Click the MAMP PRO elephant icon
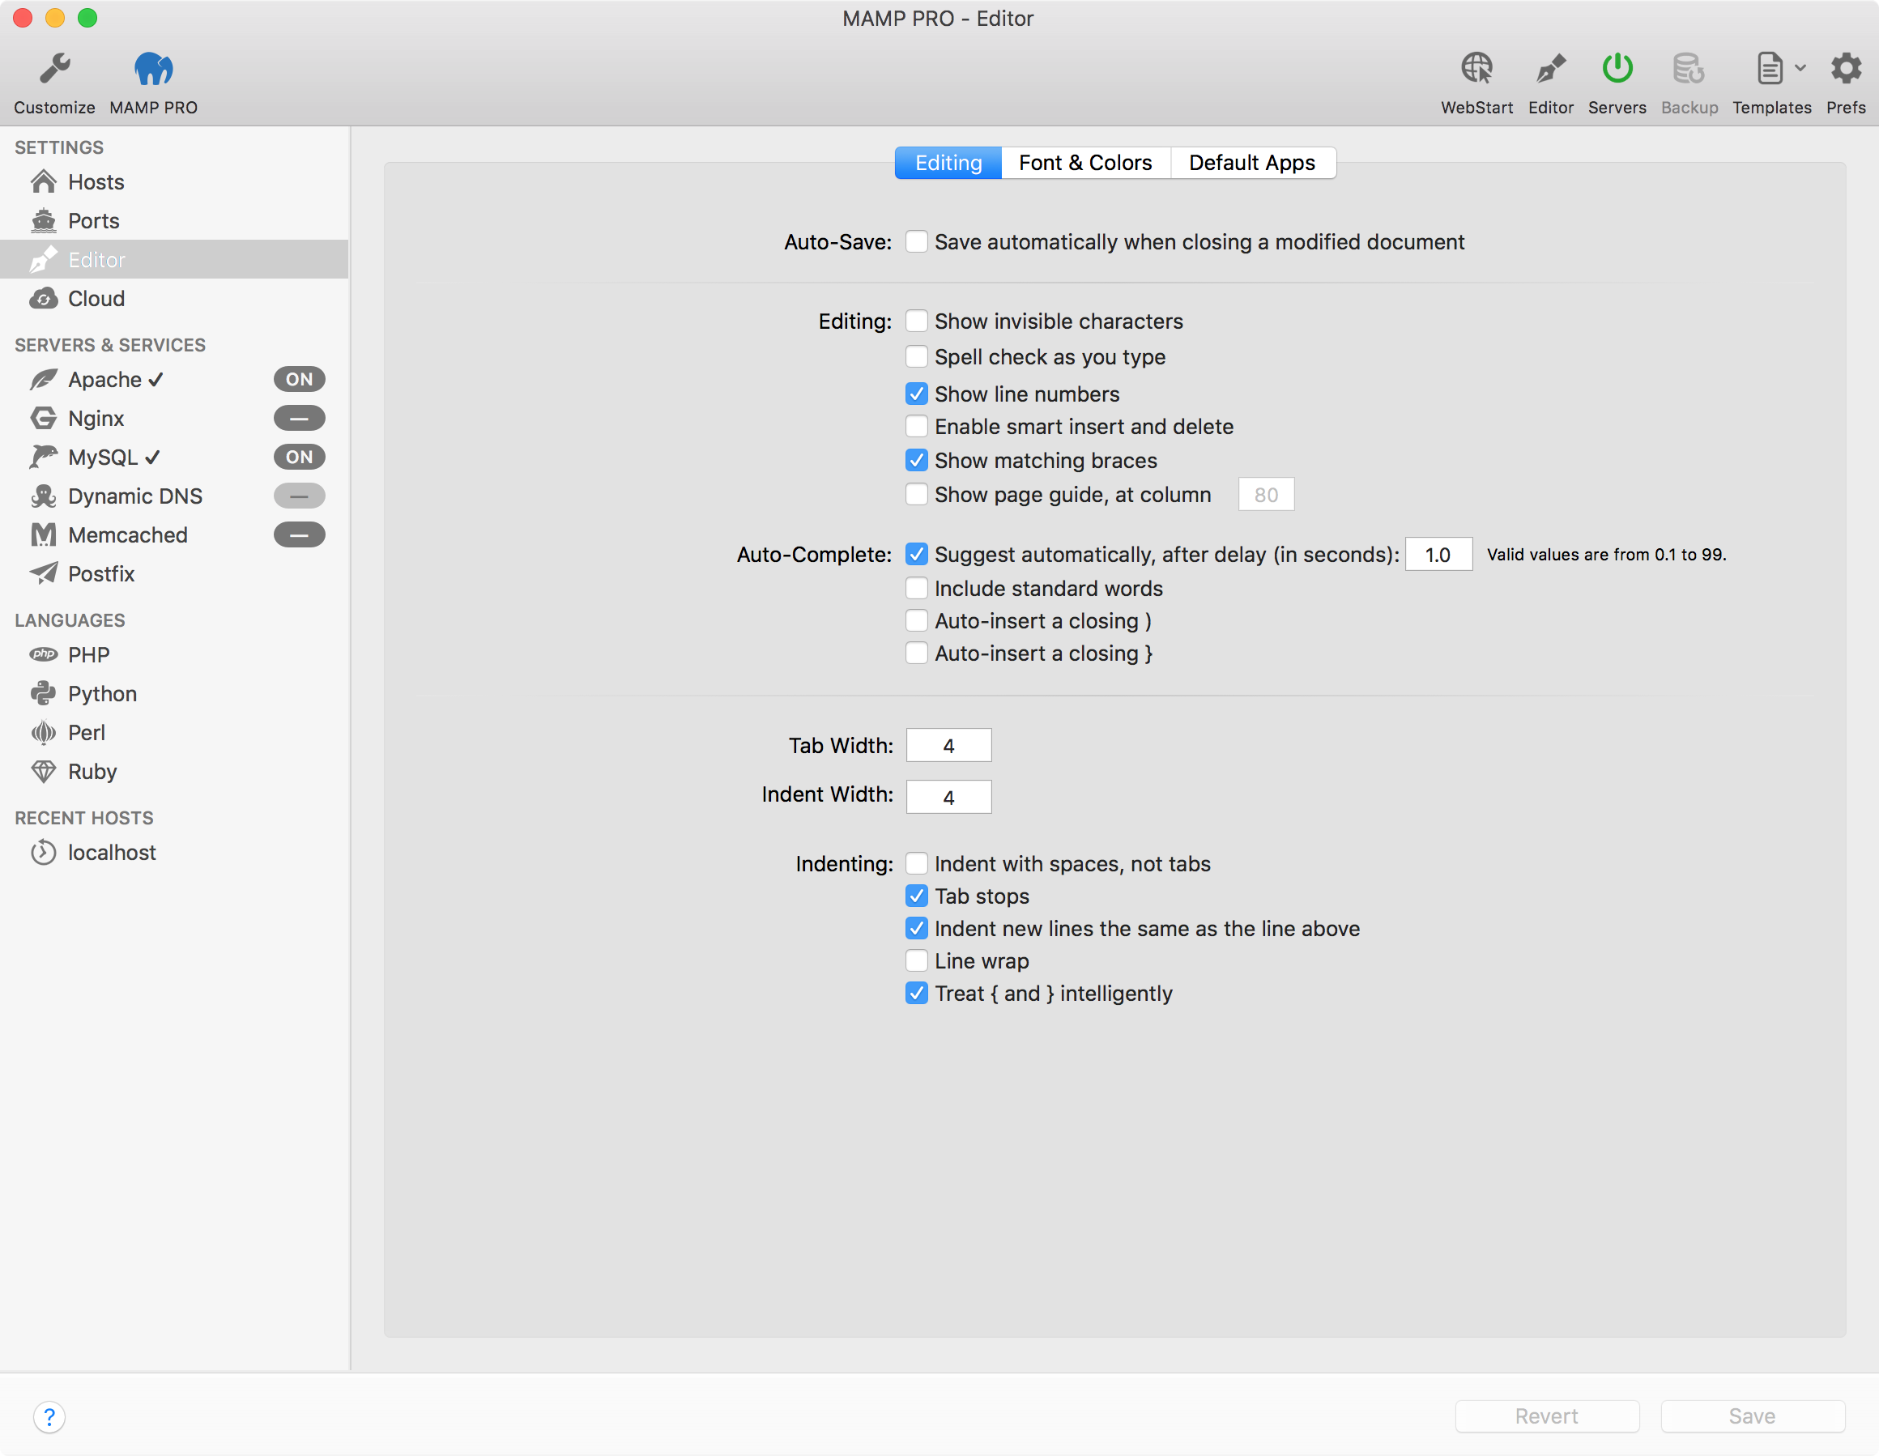 point(153,70)
